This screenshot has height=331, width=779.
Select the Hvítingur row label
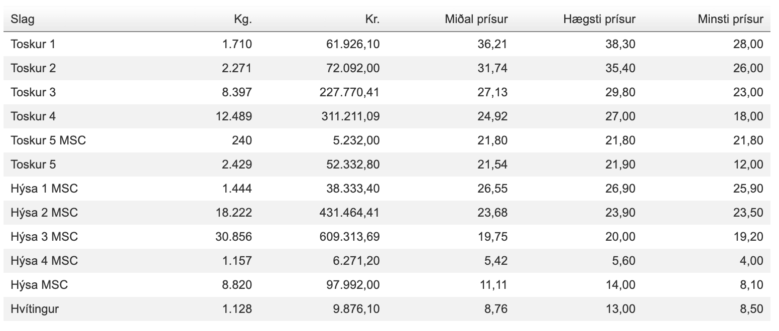[x=35, y=309]
